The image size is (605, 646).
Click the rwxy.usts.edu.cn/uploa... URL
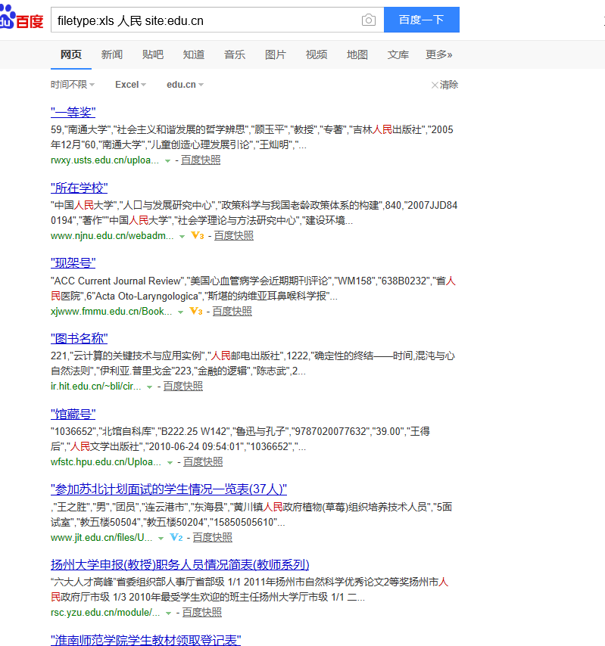pos(104,160)
